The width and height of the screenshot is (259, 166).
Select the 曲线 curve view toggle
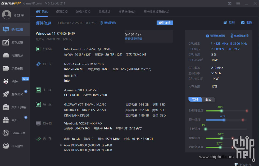pos(208,99)
